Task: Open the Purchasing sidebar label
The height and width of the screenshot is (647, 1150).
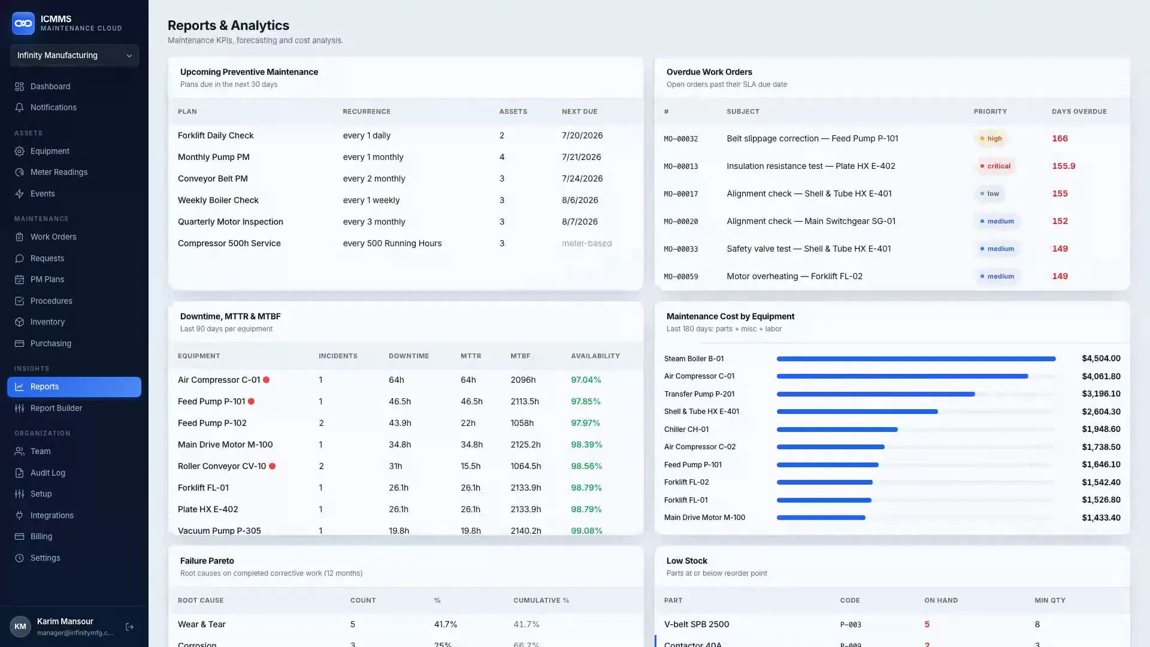Action: tap(51, 343)
